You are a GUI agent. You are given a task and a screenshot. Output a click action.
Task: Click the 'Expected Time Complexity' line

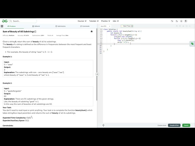(x=18, y=117)
